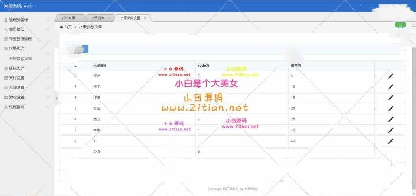The height and width of the screenshot is (196, 416).
Task: Edit the 柠檬 fruit parameters
Action: tap(391, 98)
